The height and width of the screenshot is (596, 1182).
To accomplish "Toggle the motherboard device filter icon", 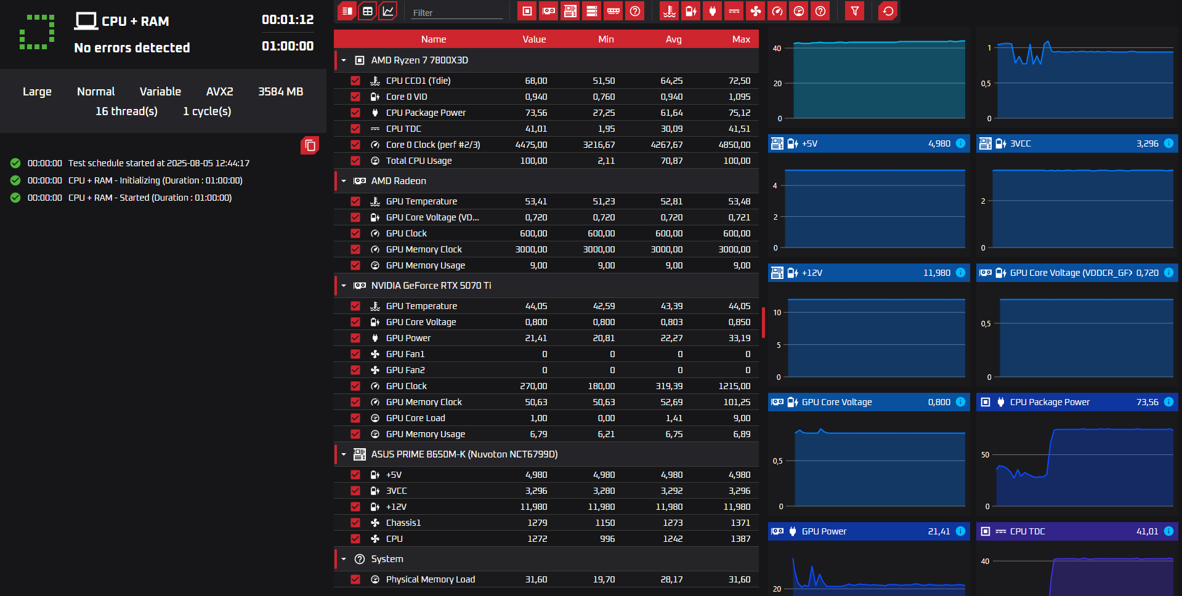I will (570, 11).
